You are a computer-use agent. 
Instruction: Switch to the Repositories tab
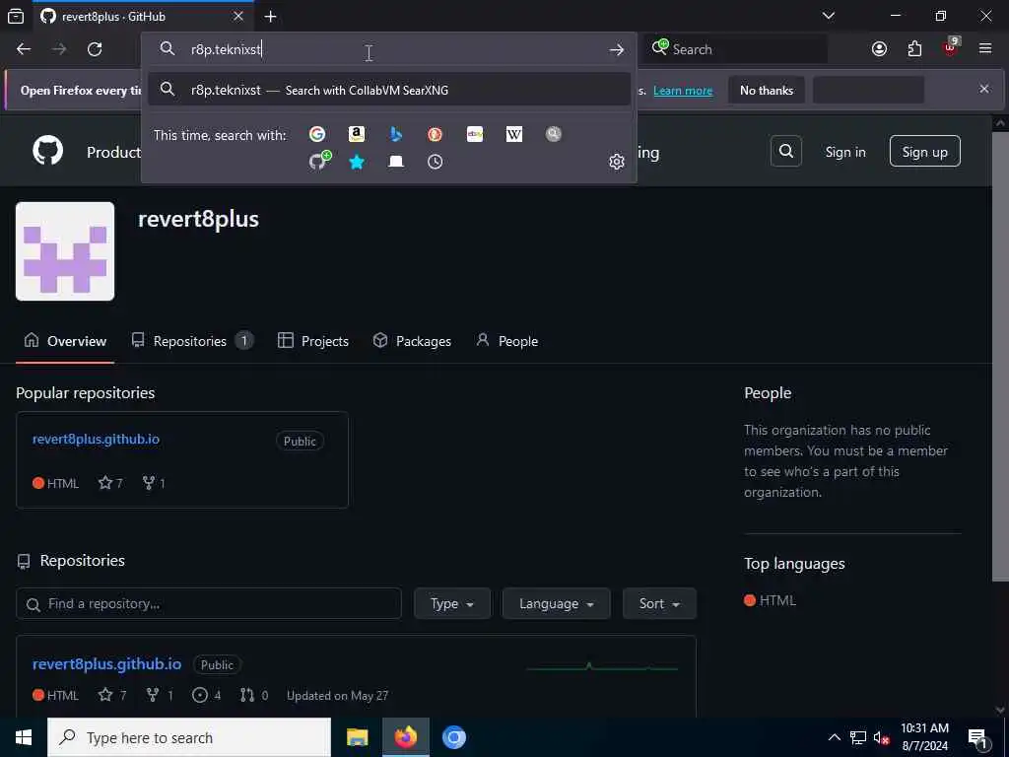192,341
